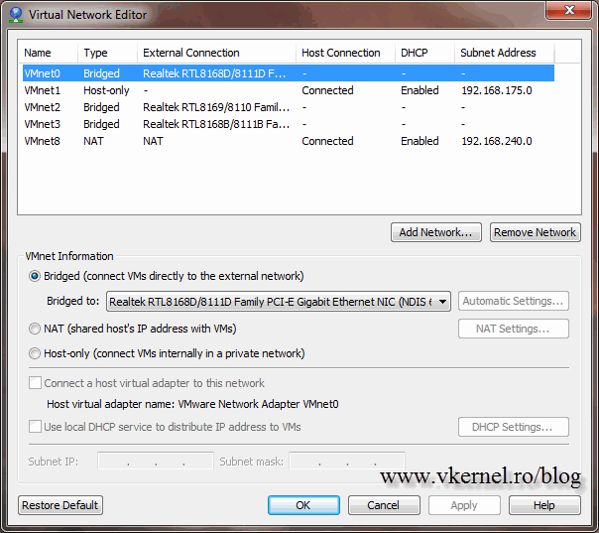This screenshot has height=533, width=599.
Task: Open DHCP Settings dialog
Action: (514, 427)
